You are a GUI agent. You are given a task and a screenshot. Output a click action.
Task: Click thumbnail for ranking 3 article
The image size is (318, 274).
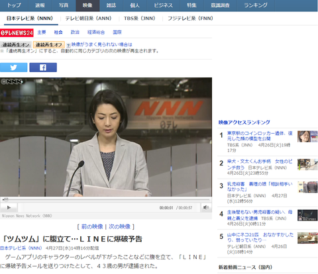[x=307, y=187]
